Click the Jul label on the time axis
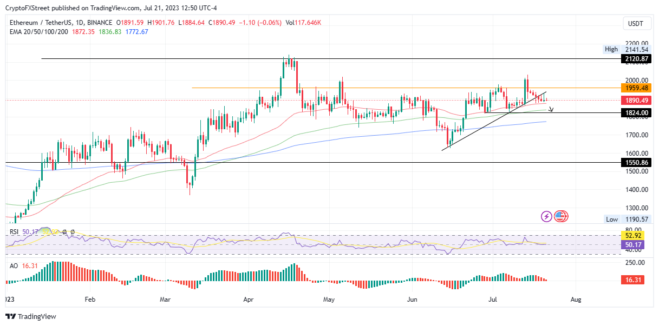The image size is (659, 326). [493, 299]
